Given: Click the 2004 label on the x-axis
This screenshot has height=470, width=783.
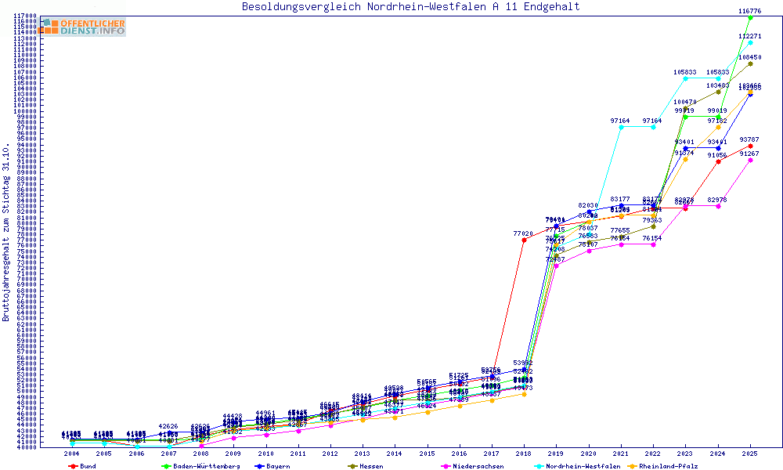Looking at the screenshot, I should (x=72, y=454).
